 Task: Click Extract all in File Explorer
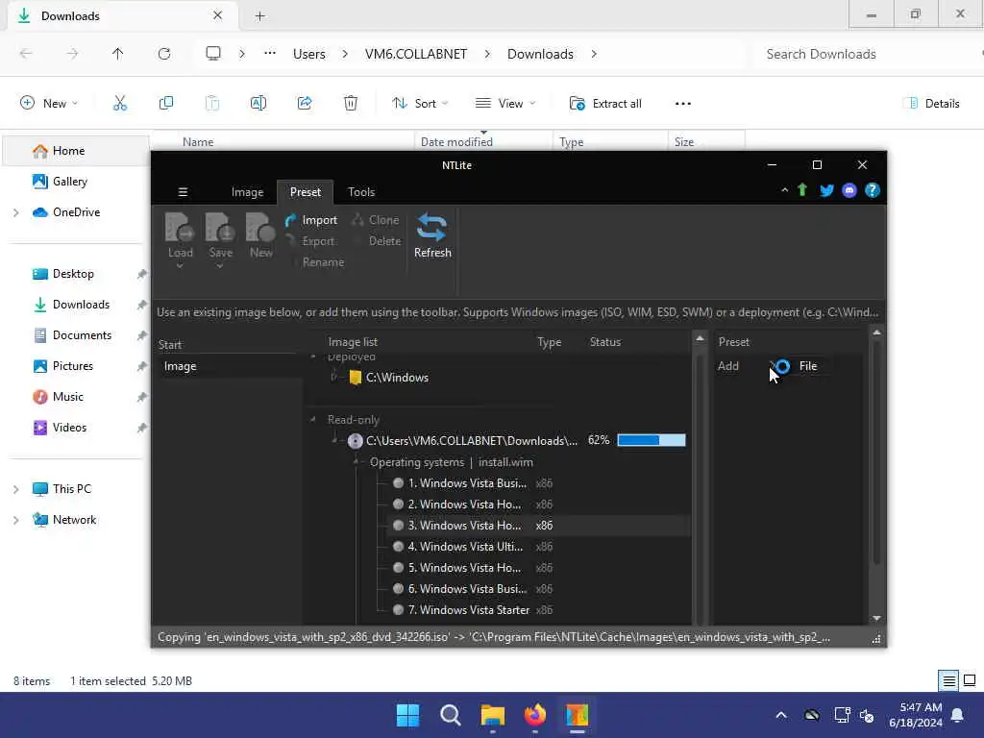coord(605,104)
